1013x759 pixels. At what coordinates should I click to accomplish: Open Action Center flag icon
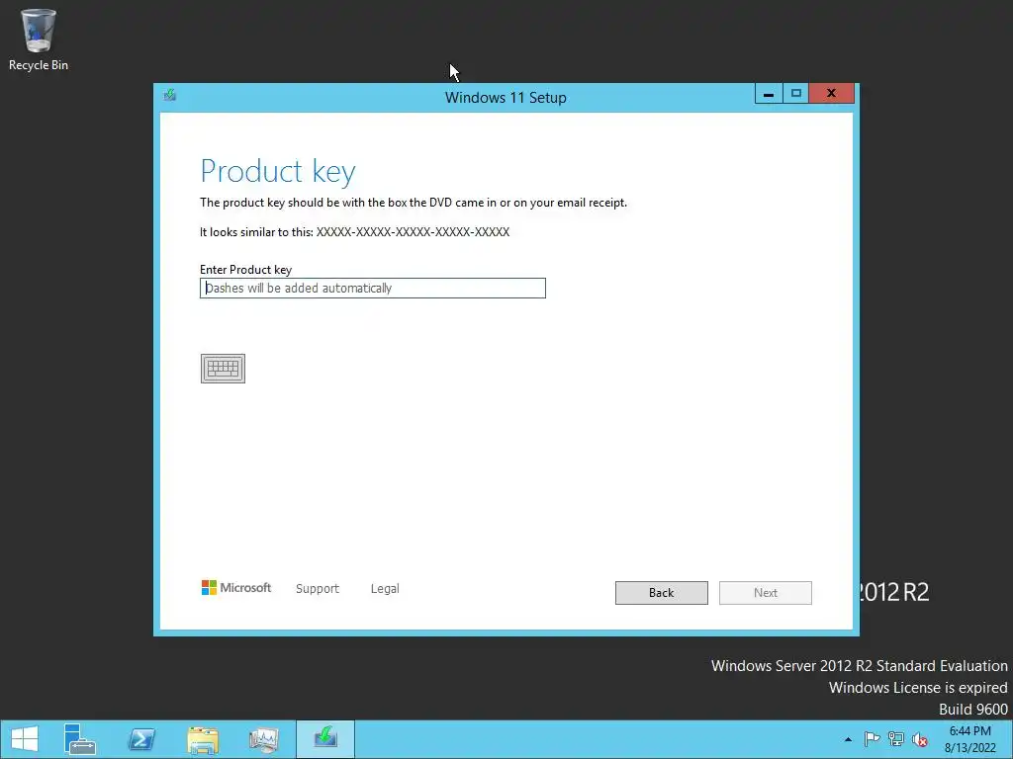(872, 739)
